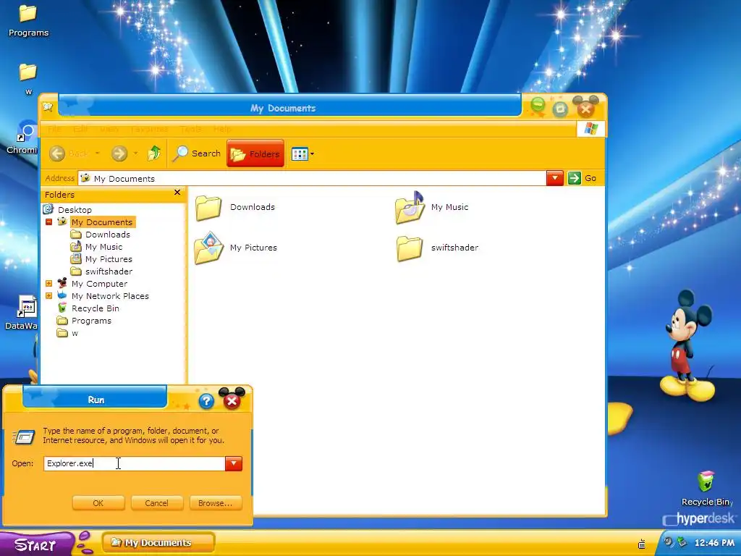
Task: Click the network connection tray icon next to the clock
Action: tap(682, 542)
